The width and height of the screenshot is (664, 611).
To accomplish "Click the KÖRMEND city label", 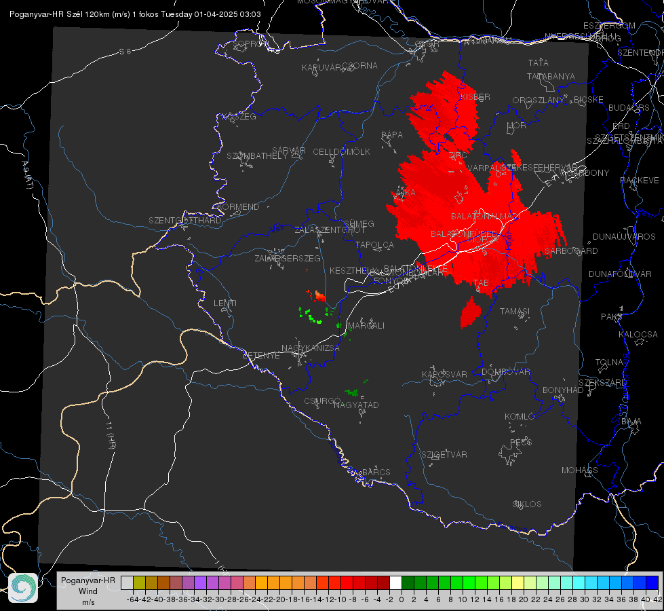I will click(x=238, y=207).
